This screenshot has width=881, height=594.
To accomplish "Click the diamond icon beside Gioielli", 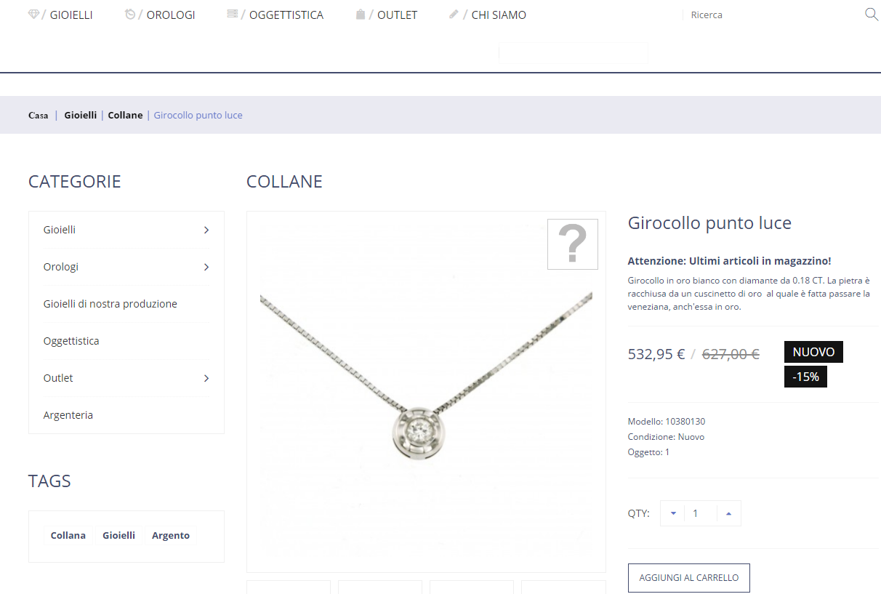I will [x=33, y=14].
